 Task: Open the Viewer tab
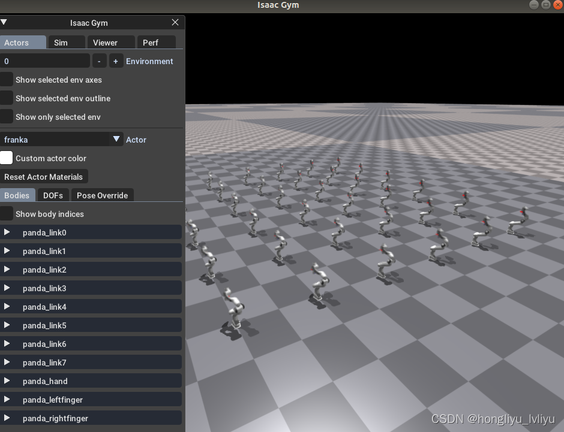click(111, 43)
